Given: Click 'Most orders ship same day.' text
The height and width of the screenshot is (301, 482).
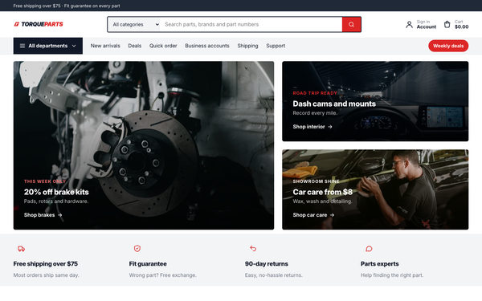Looking at the screenshot, I should [x=46, y=275].
